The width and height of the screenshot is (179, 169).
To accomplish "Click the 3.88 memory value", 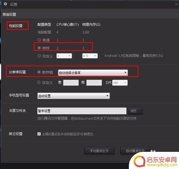I will [x=86, y=32].
